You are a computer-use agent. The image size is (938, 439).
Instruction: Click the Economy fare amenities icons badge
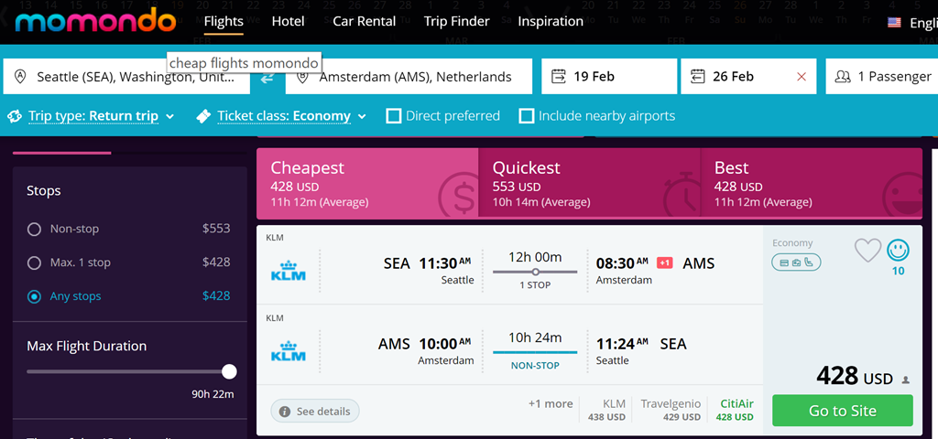click(796, 262)
